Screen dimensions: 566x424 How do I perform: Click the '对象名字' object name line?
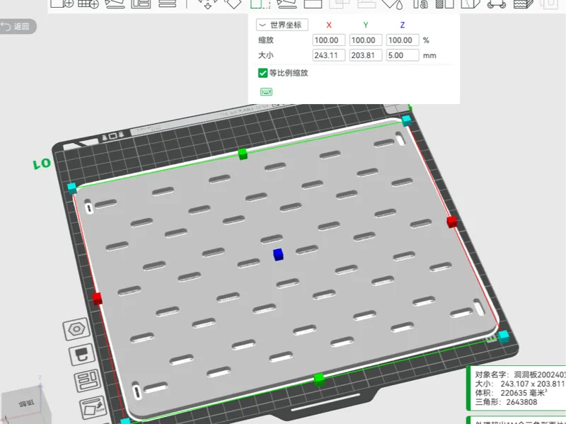coord(520,374)
